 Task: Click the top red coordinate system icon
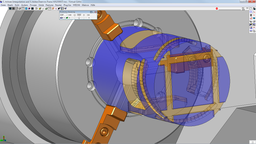pos(254,12)
